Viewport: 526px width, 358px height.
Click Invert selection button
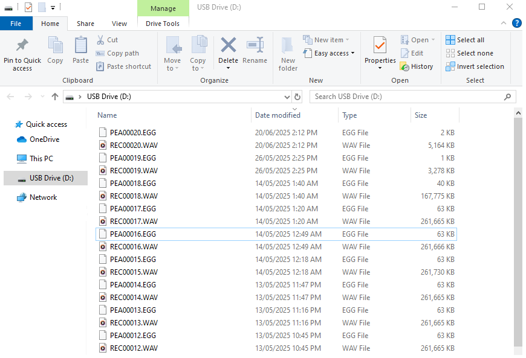(475, 66)
